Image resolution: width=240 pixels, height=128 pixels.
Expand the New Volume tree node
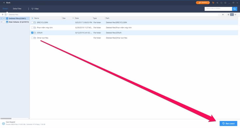[1, 22]
